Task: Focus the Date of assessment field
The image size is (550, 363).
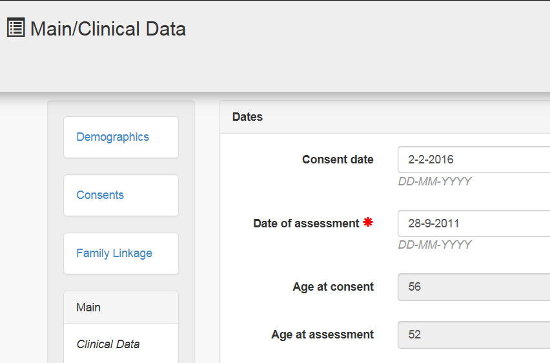Action: click(x=474, y=223)
